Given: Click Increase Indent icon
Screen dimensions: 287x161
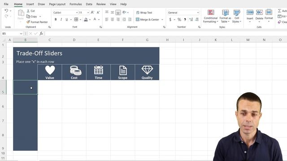Looking at the screenshot, I should pos(130,19).
